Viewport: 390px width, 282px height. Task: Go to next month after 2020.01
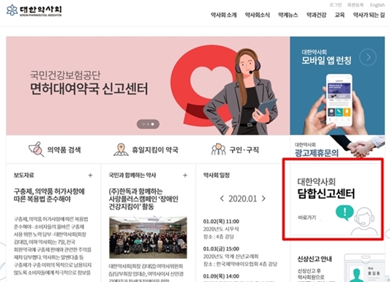click(x=263, y=198)
